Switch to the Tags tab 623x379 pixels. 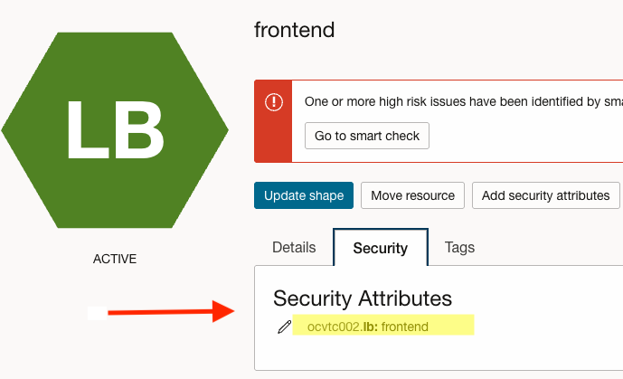[459, 247]
